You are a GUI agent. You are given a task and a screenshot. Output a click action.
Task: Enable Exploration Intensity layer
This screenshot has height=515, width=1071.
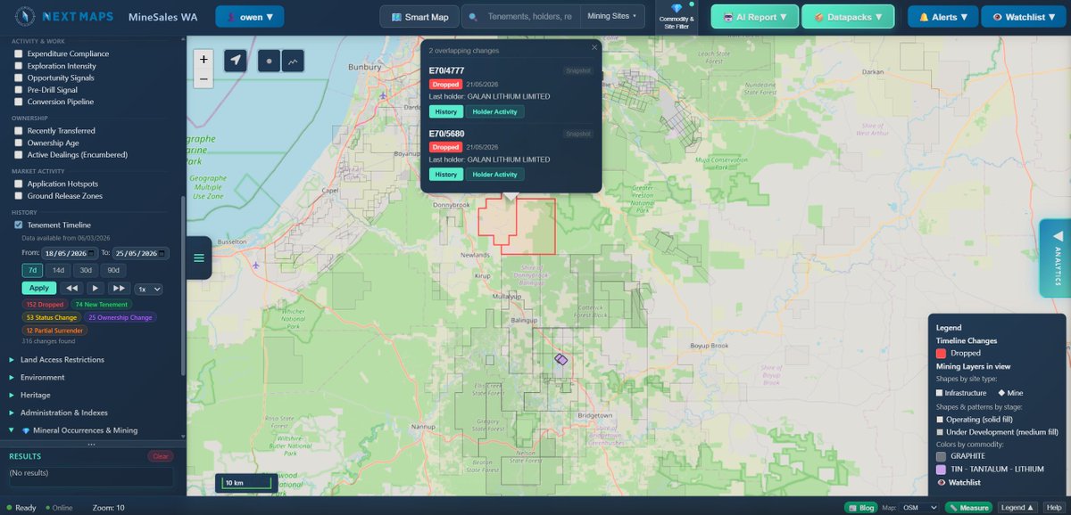click(x=18, y=66)
